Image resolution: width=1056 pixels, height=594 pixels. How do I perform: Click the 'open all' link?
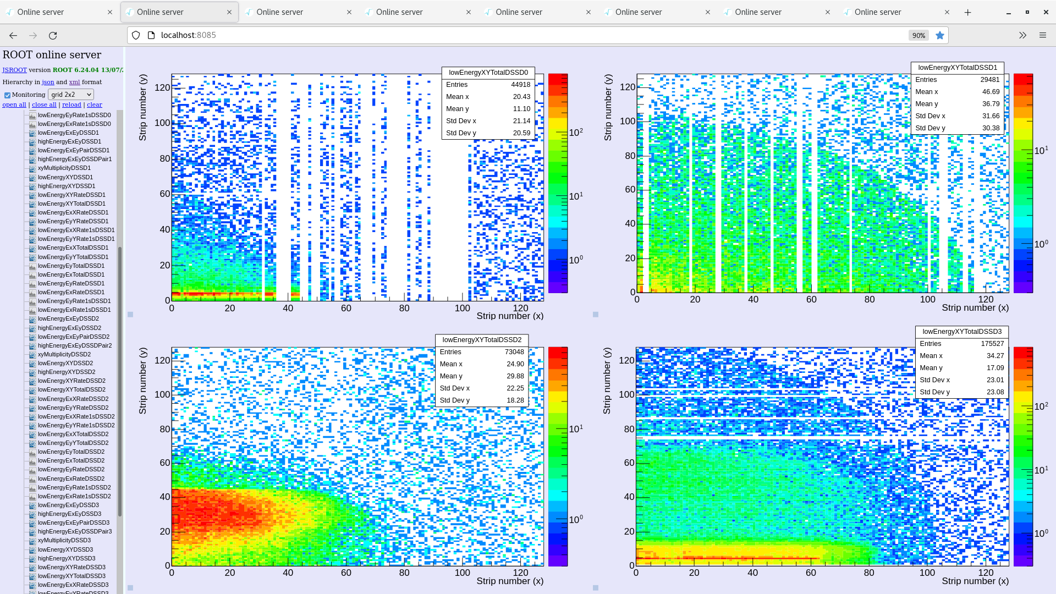pos(14,105)
